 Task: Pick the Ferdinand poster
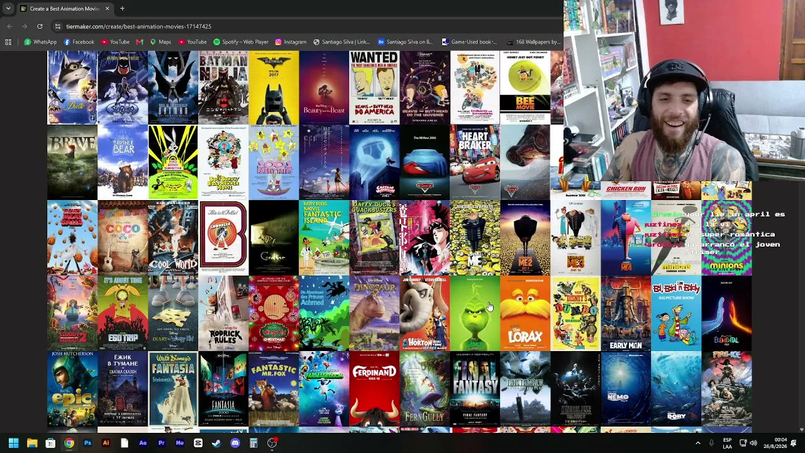pyautogui.click(x=374, y=389)
